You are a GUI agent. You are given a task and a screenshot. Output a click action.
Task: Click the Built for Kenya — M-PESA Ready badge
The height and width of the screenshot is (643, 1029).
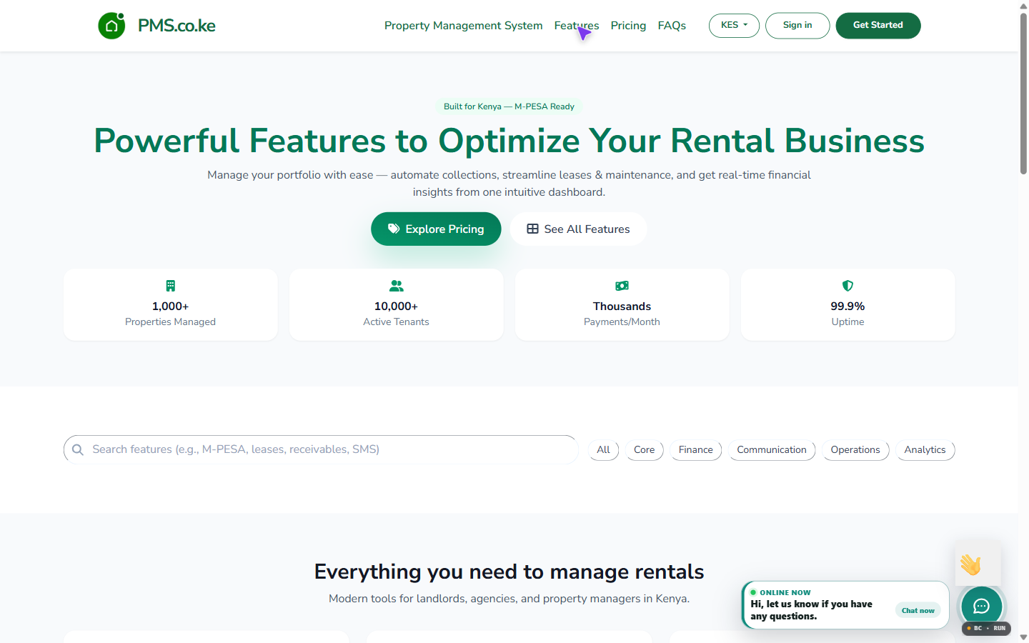(509, 106)
